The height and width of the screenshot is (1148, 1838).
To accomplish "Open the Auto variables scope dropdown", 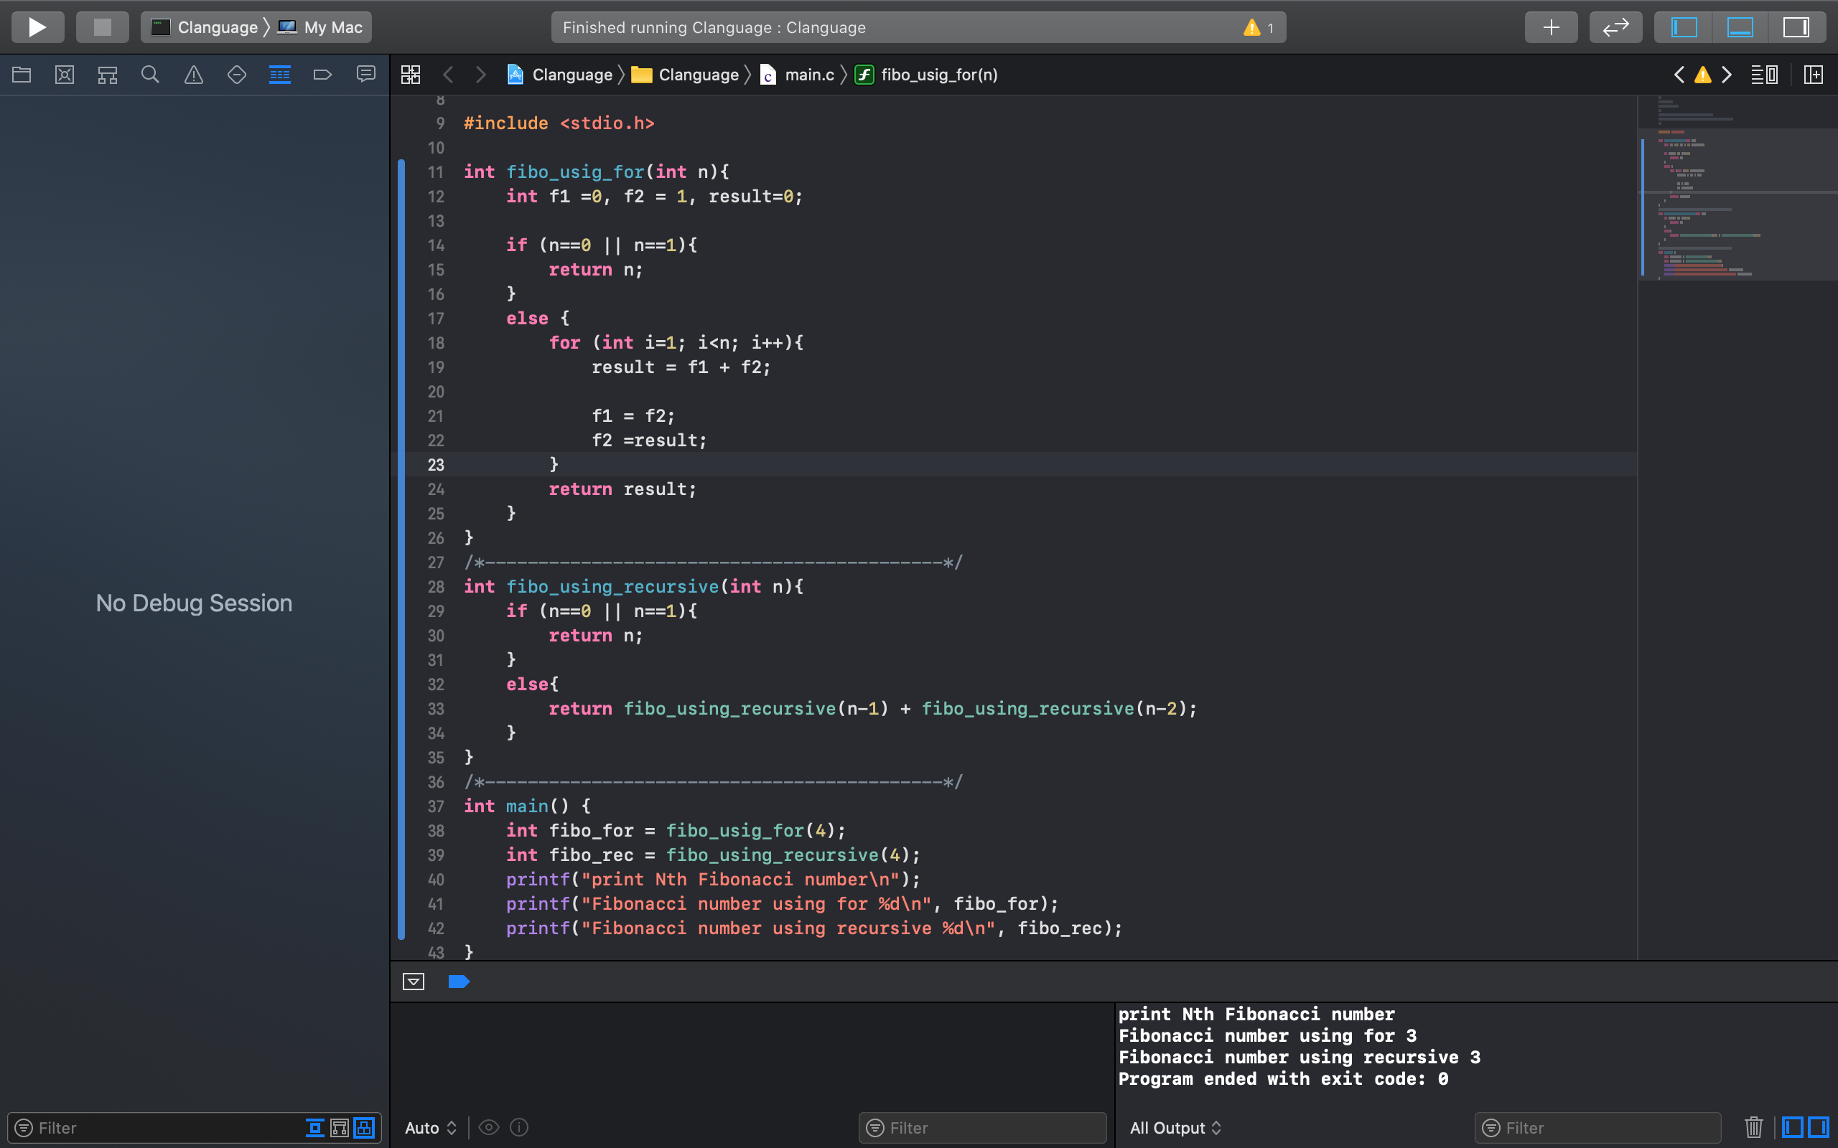I will [x=431, y=1127].
